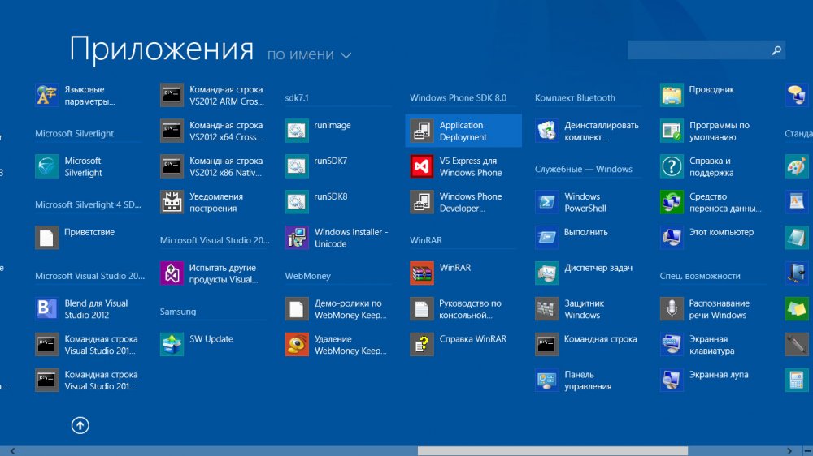
Task: Open Командная строка VS2012 x64 Cross icon
Action: tap(172, 131)
